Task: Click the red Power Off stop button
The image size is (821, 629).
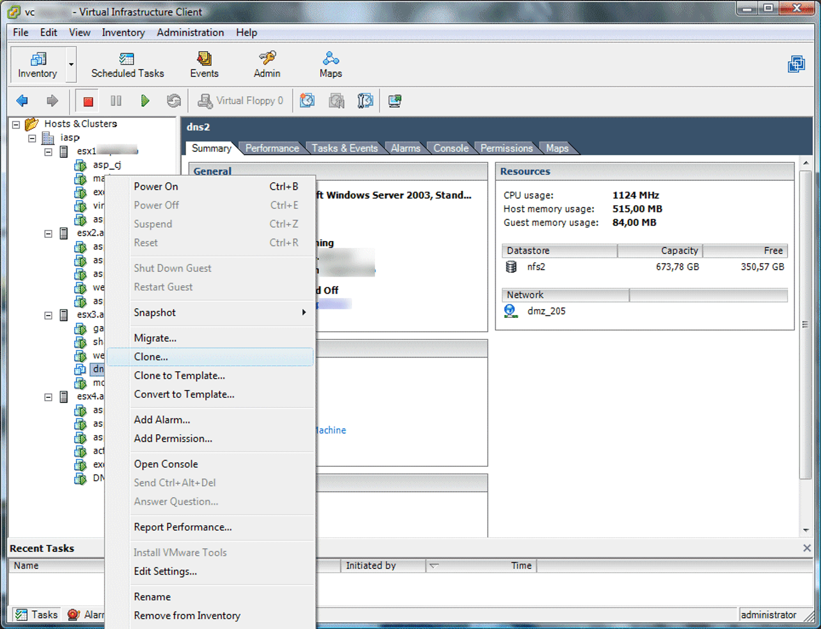Action: click(x=88, y=101)
